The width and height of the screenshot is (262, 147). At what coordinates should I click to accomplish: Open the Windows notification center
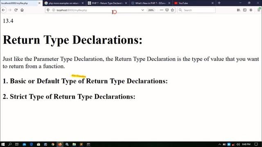point(256,144)
